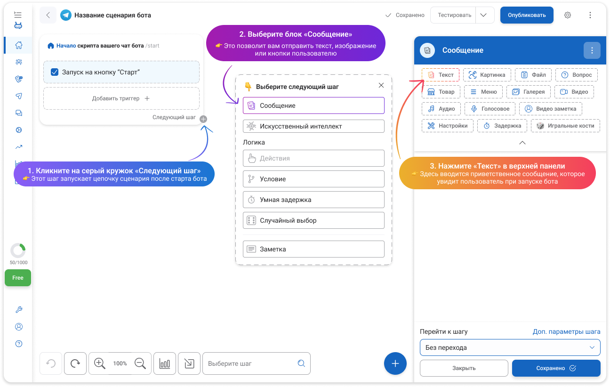
Task: Zoom in with the plus magnifier
Action: (99, 363)
